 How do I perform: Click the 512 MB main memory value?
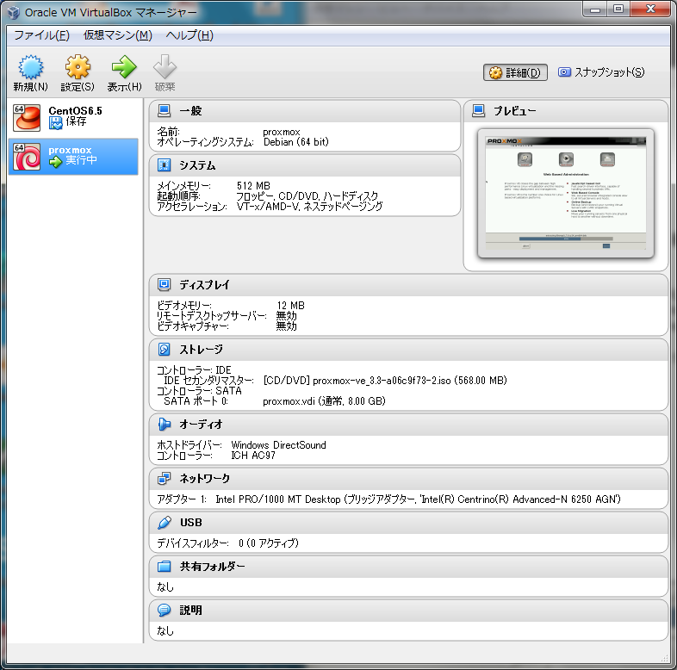tap(253, 186)
